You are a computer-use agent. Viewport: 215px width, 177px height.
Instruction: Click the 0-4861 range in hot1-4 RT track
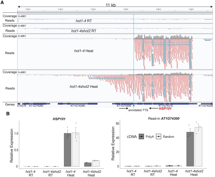click(x=22, y=16)
